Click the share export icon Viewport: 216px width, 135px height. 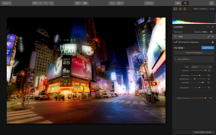click(x=212, y=3)
